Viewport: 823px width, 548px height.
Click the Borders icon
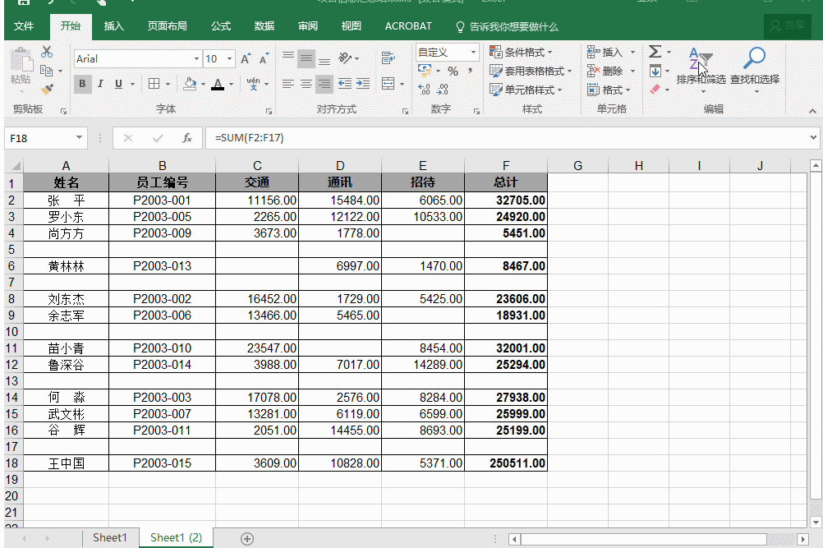coord(154,84)
